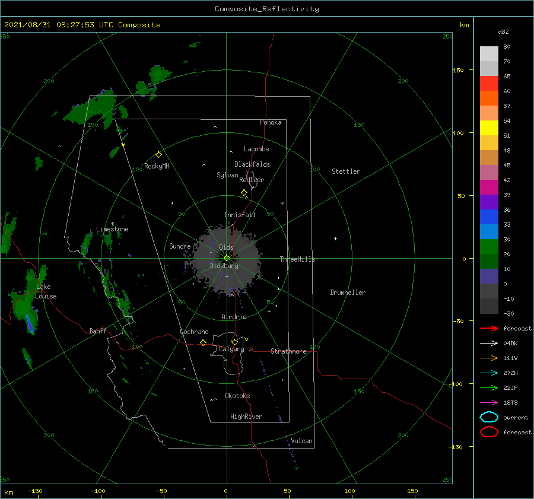Click the slate purple 10-0 dBZ color band

click(489, 276)
